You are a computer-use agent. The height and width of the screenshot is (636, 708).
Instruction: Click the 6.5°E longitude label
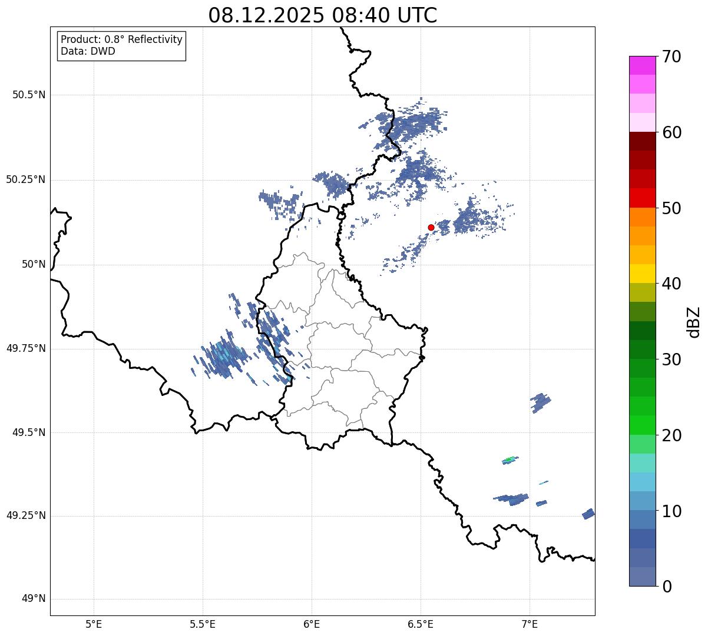point(421,624)
